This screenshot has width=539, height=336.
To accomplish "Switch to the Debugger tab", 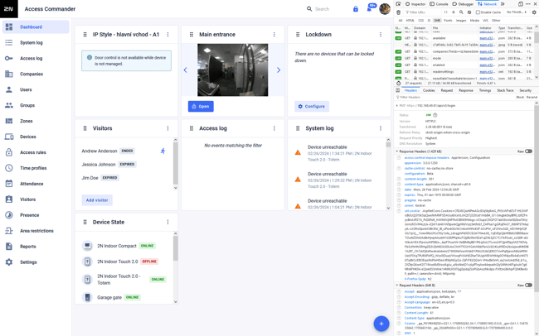I will pyautogui.click(x=463, y=4).
